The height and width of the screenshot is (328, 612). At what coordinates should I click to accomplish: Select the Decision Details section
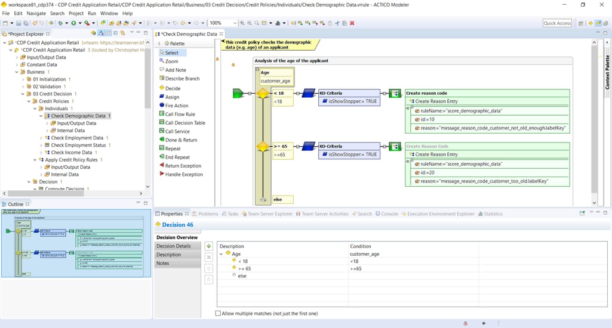tap(178, 246)
